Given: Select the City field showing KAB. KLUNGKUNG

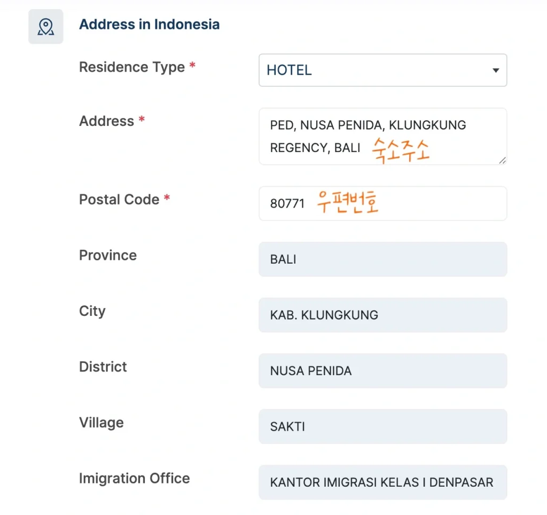Looking at the screenshot, I should tap(382, 315).
